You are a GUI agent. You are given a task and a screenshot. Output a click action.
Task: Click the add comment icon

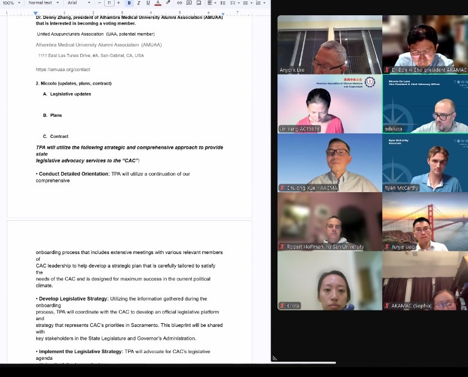189,3
